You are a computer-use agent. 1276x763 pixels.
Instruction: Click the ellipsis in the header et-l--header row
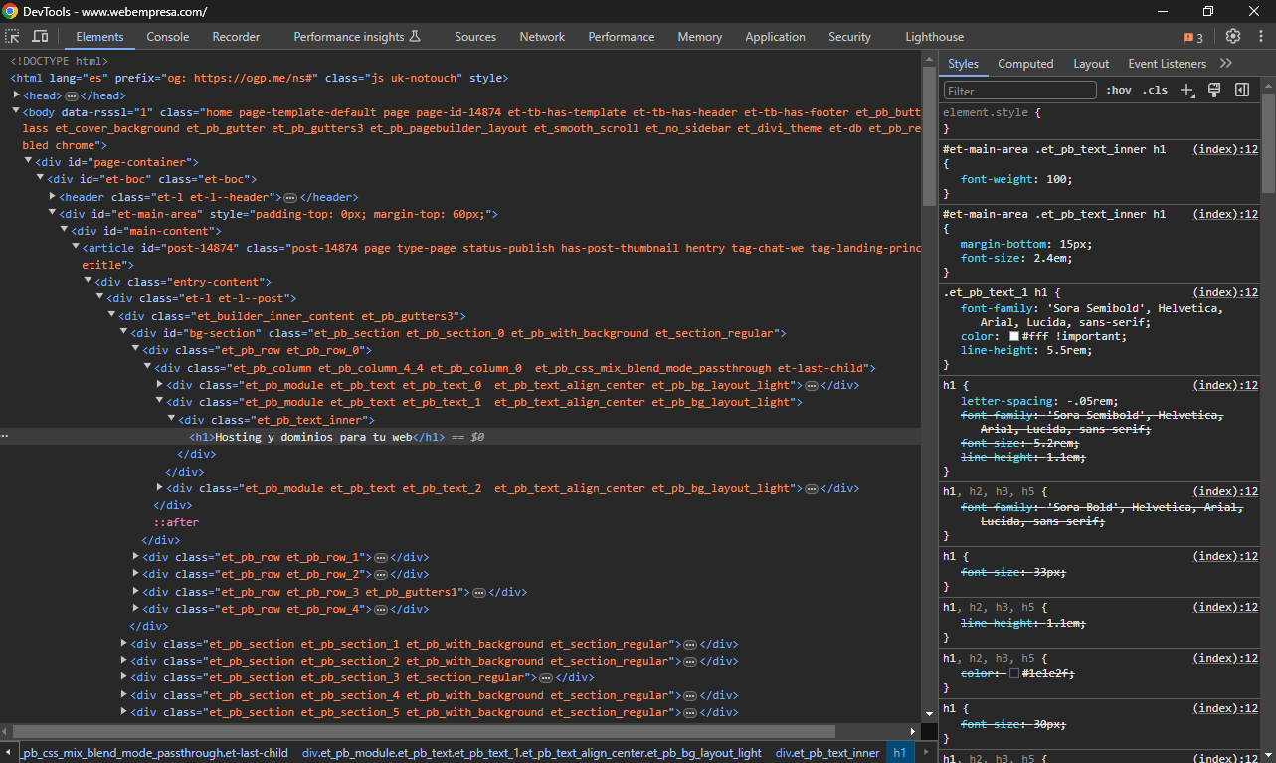tap(290, 197)
